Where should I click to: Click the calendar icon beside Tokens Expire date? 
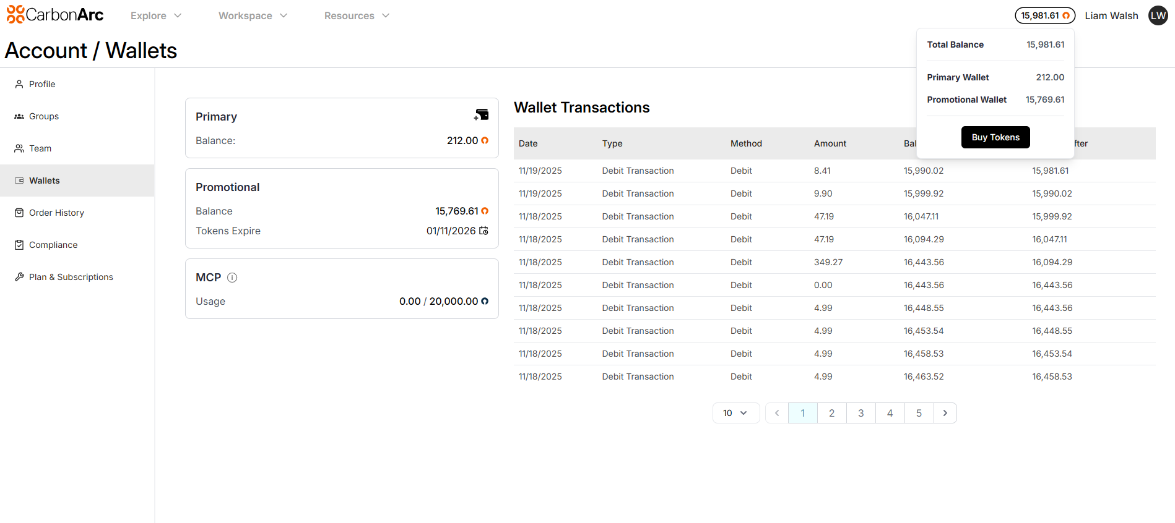[483, 231]
